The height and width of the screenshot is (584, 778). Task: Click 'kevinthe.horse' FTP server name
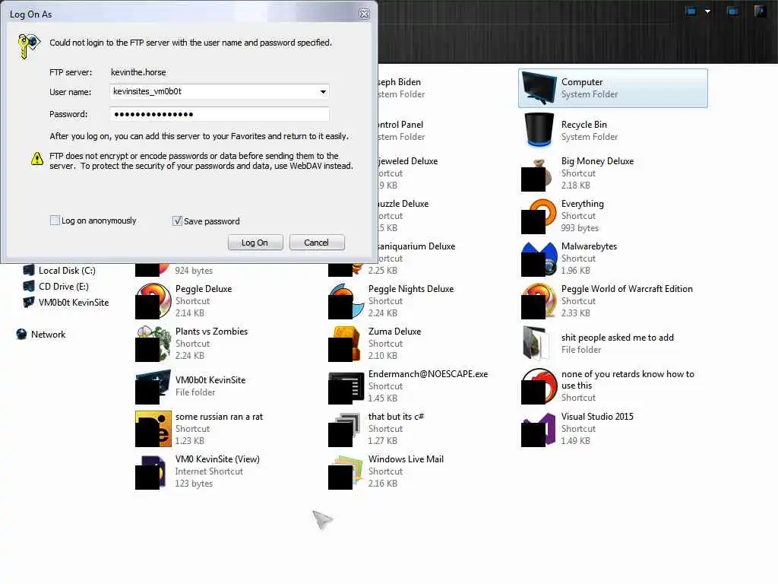coord(138,72)
